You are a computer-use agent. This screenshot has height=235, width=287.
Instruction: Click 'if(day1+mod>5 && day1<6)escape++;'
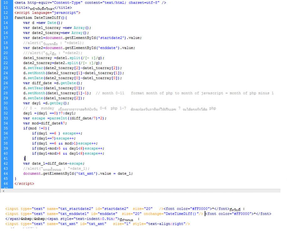[68, 148]
